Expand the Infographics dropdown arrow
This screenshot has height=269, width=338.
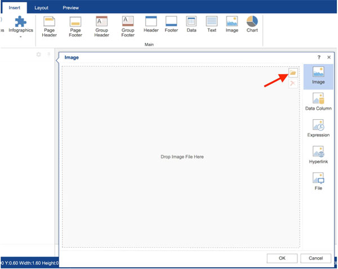(21, 37)
